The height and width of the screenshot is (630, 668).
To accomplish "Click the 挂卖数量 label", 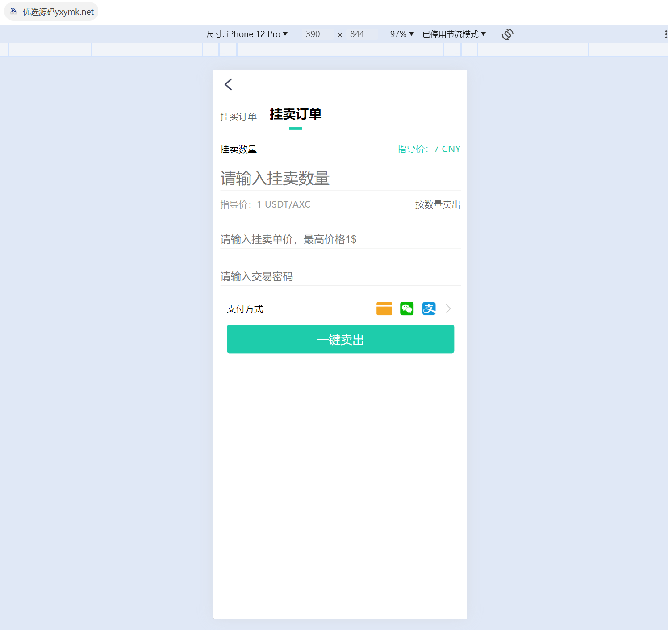I will click(x=238, y=149).
